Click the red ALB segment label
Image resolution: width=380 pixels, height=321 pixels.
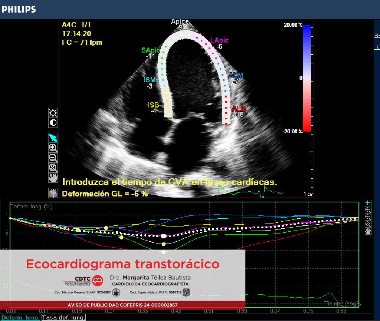click(239, 109)
